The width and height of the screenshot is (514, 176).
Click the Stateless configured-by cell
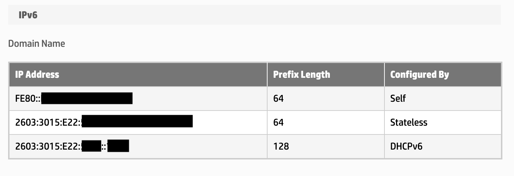click(409, 122)
